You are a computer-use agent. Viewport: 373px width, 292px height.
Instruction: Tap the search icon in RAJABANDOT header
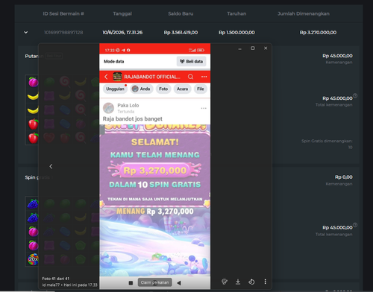pos(190,77)
